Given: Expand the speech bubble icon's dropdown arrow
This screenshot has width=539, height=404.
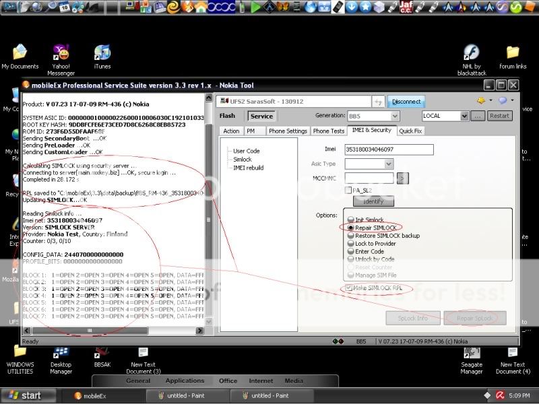Looking at the screenshot, I should 512,100.
